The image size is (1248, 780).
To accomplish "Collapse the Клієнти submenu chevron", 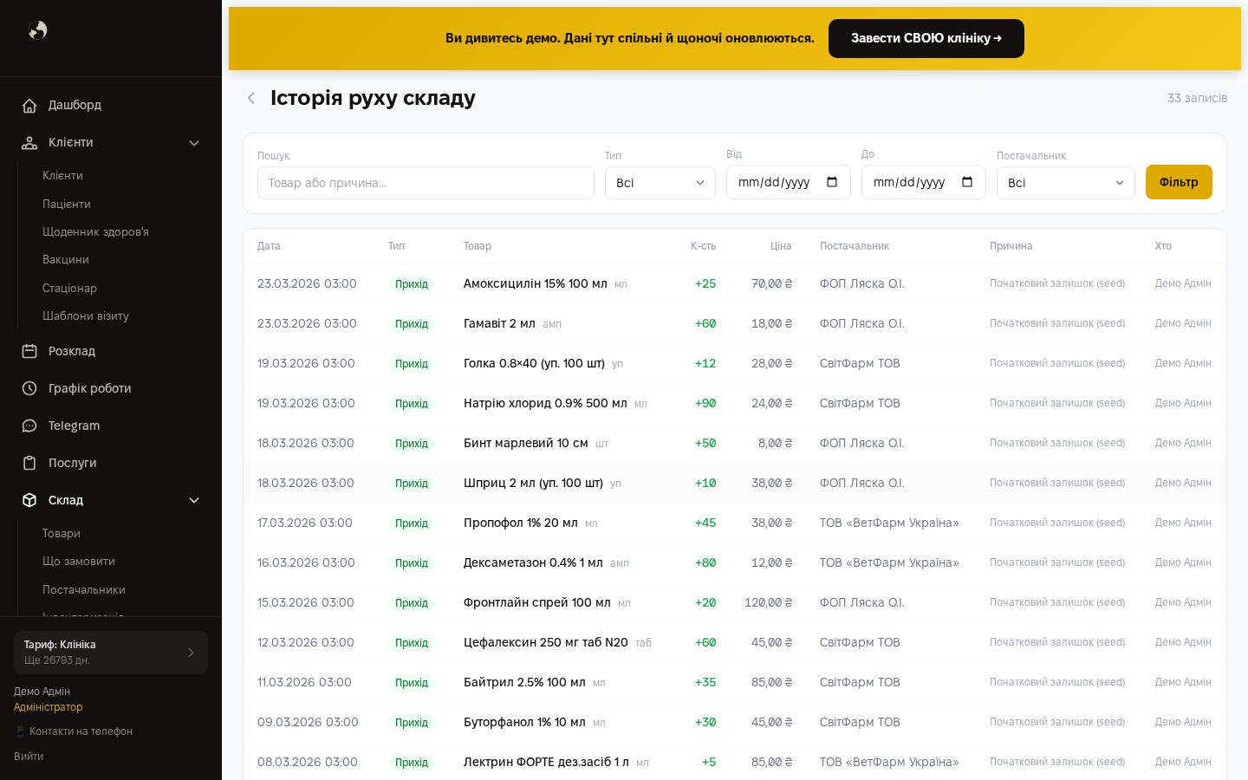I will (x=194, y=143).
